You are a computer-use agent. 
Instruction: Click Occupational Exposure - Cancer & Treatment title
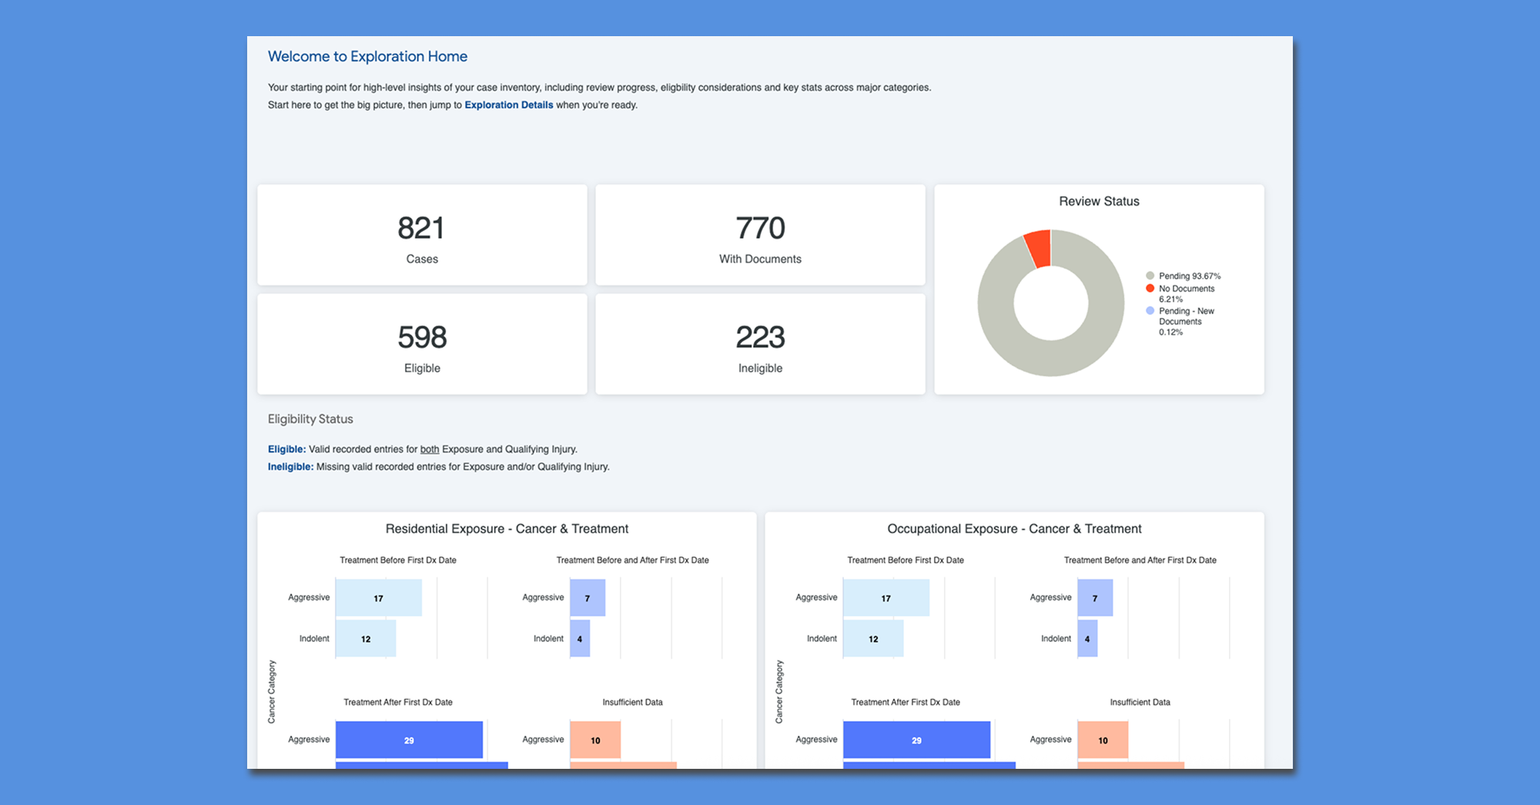click(1014, 529)
